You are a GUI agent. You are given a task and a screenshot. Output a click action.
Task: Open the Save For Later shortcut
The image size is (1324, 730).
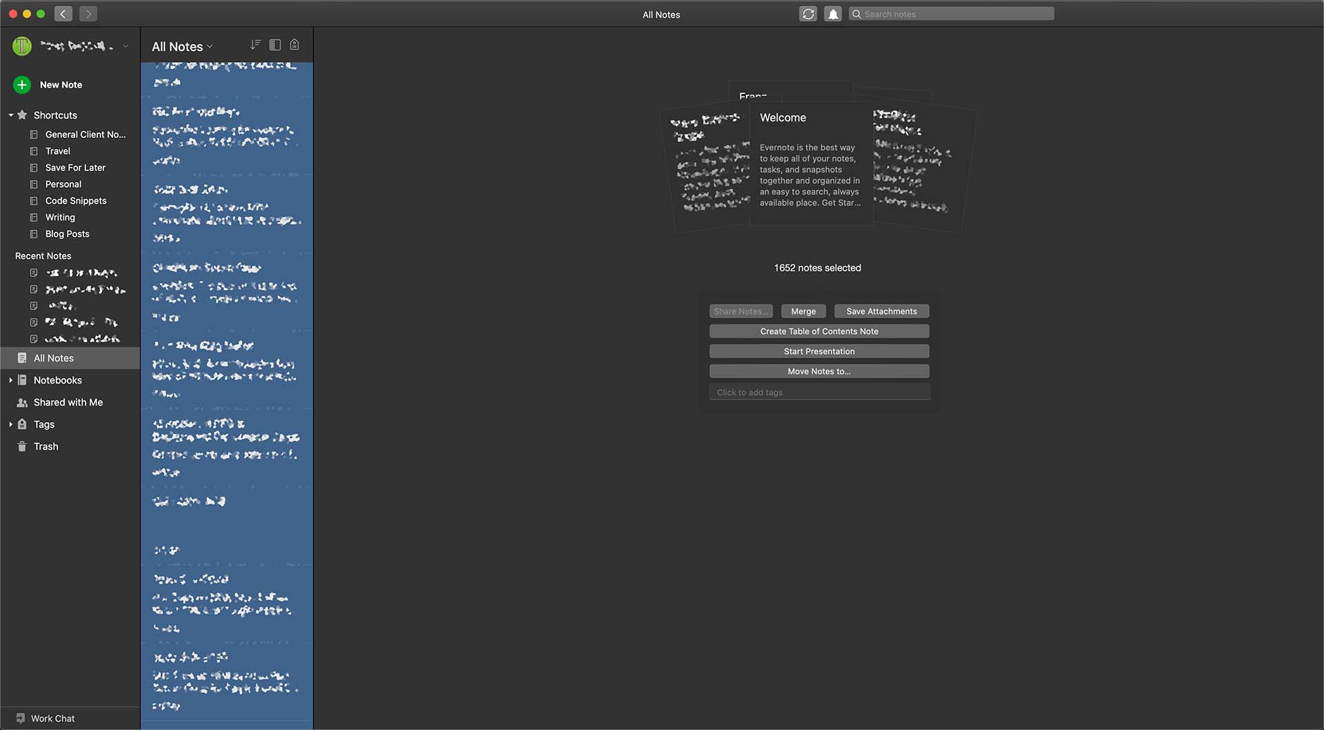pos(75,168)
